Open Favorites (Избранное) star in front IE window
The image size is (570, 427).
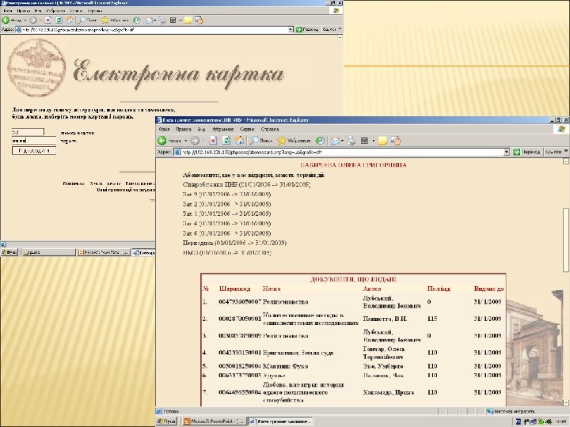294,141
